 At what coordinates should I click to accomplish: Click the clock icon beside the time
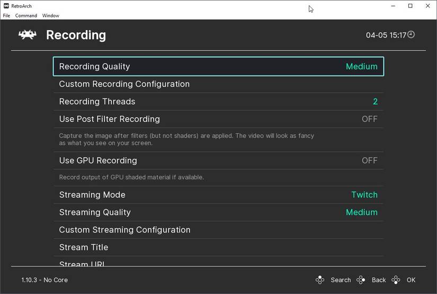tap(411, 35)
